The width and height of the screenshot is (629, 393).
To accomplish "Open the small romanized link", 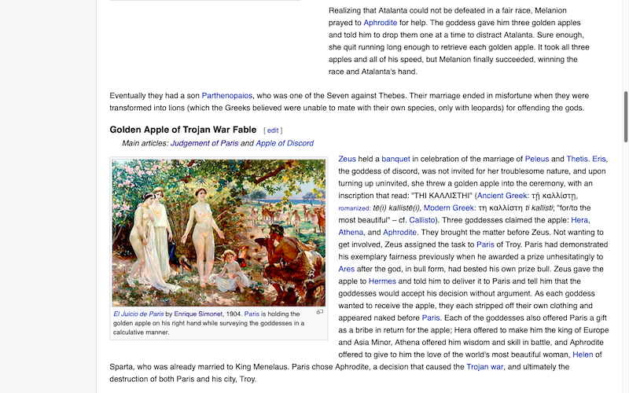I will pyautogui.click(x=354, y=208).
